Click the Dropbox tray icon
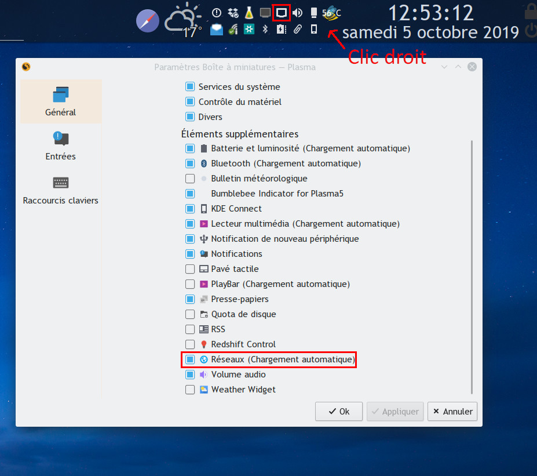 (233, 13)
